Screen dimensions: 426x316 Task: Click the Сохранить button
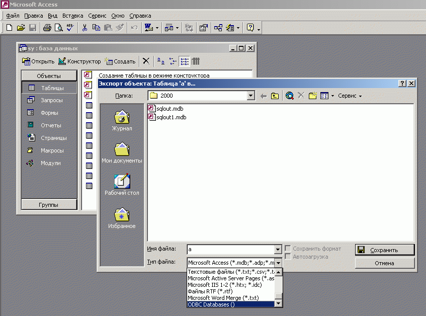click(385, 250)
